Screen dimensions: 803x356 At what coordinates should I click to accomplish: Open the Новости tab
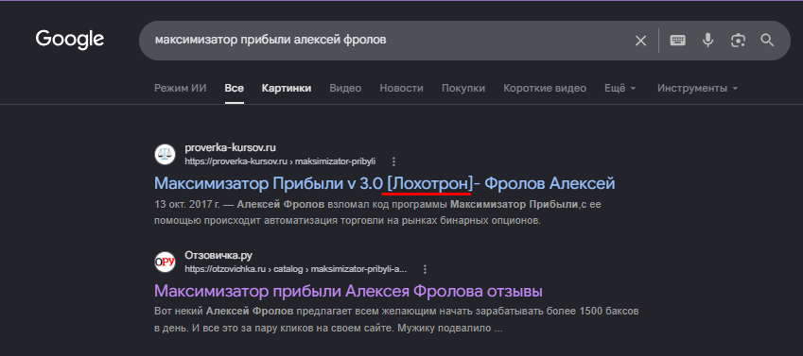(401, 89)
